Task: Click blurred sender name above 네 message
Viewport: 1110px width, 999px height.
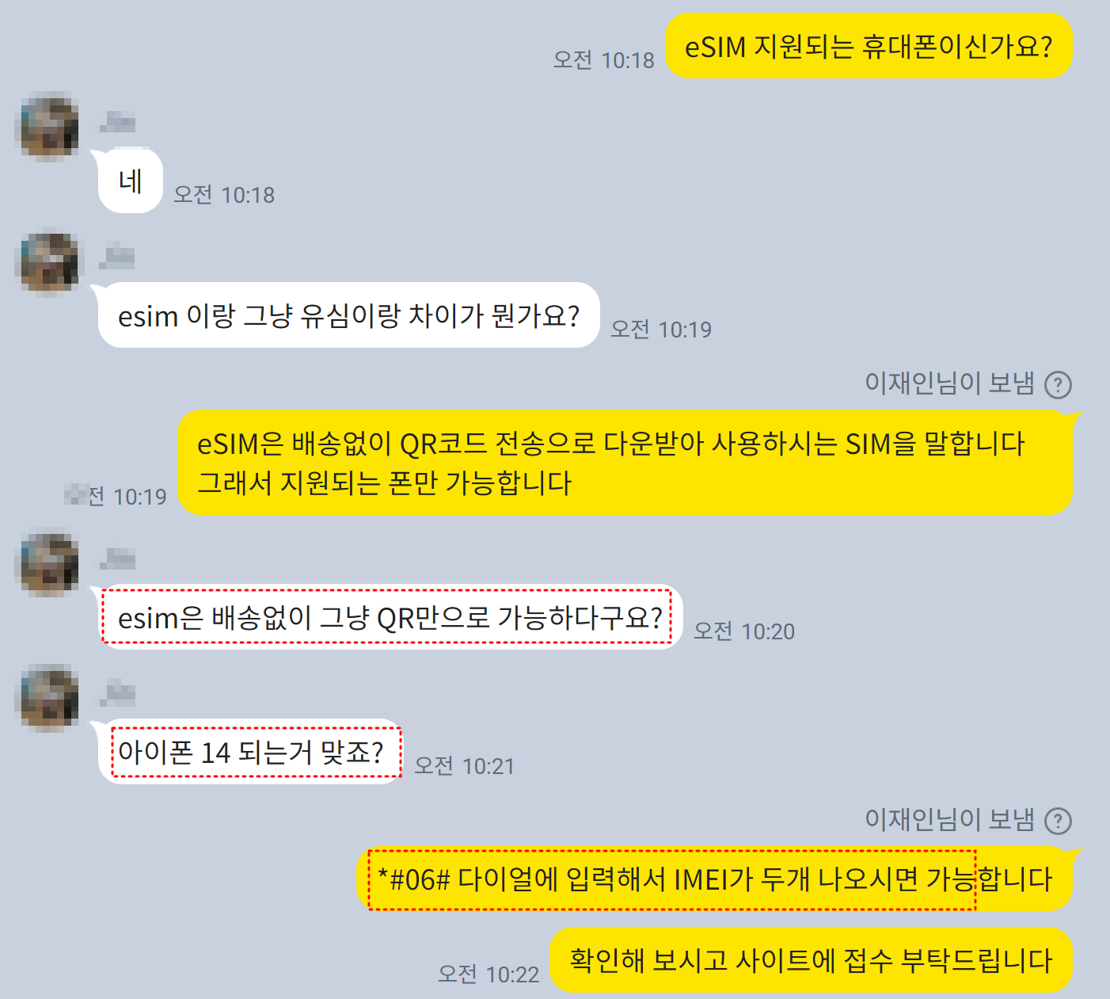Action: coord(117,122)
